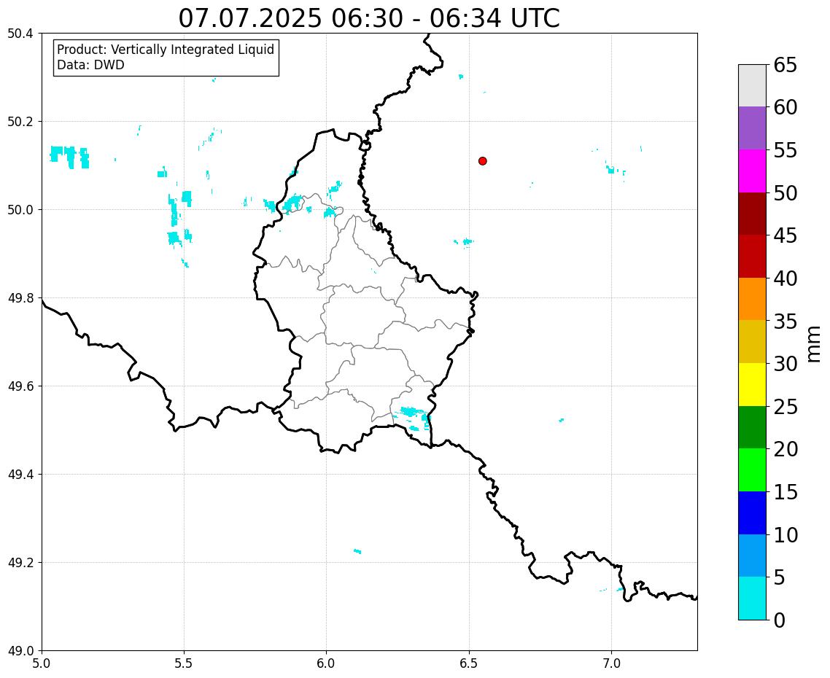
Task: Click the 7.0 longitude axis label
Action: tap(612, 663)
